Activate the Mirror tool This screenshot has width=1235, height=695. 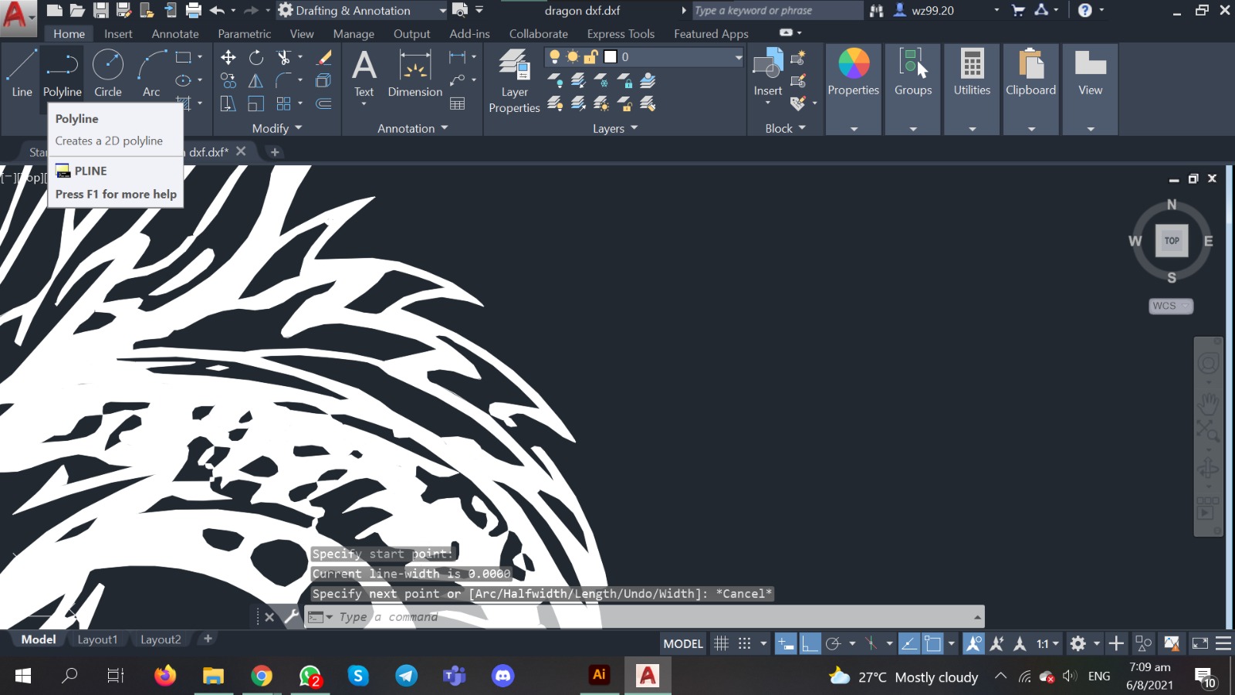point(256,80)
